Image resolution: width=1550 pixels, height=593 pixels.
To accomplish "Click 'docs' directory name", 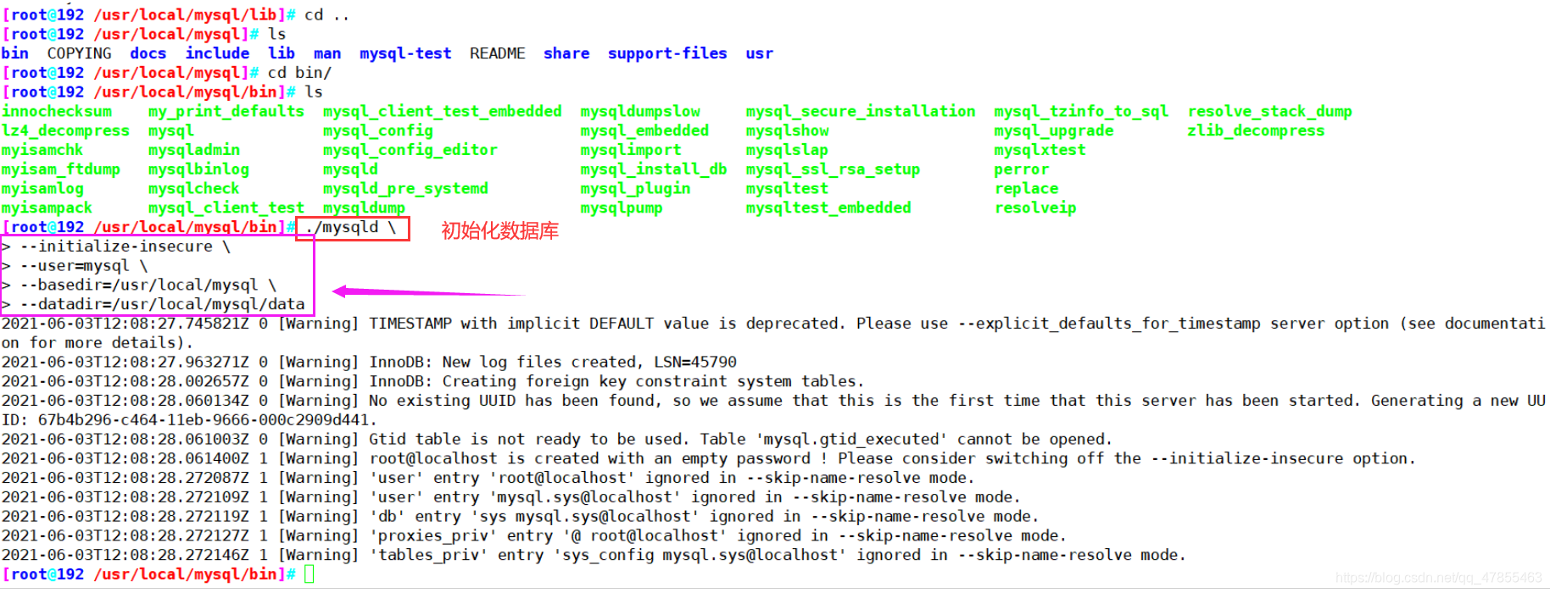I will point(148,53).
